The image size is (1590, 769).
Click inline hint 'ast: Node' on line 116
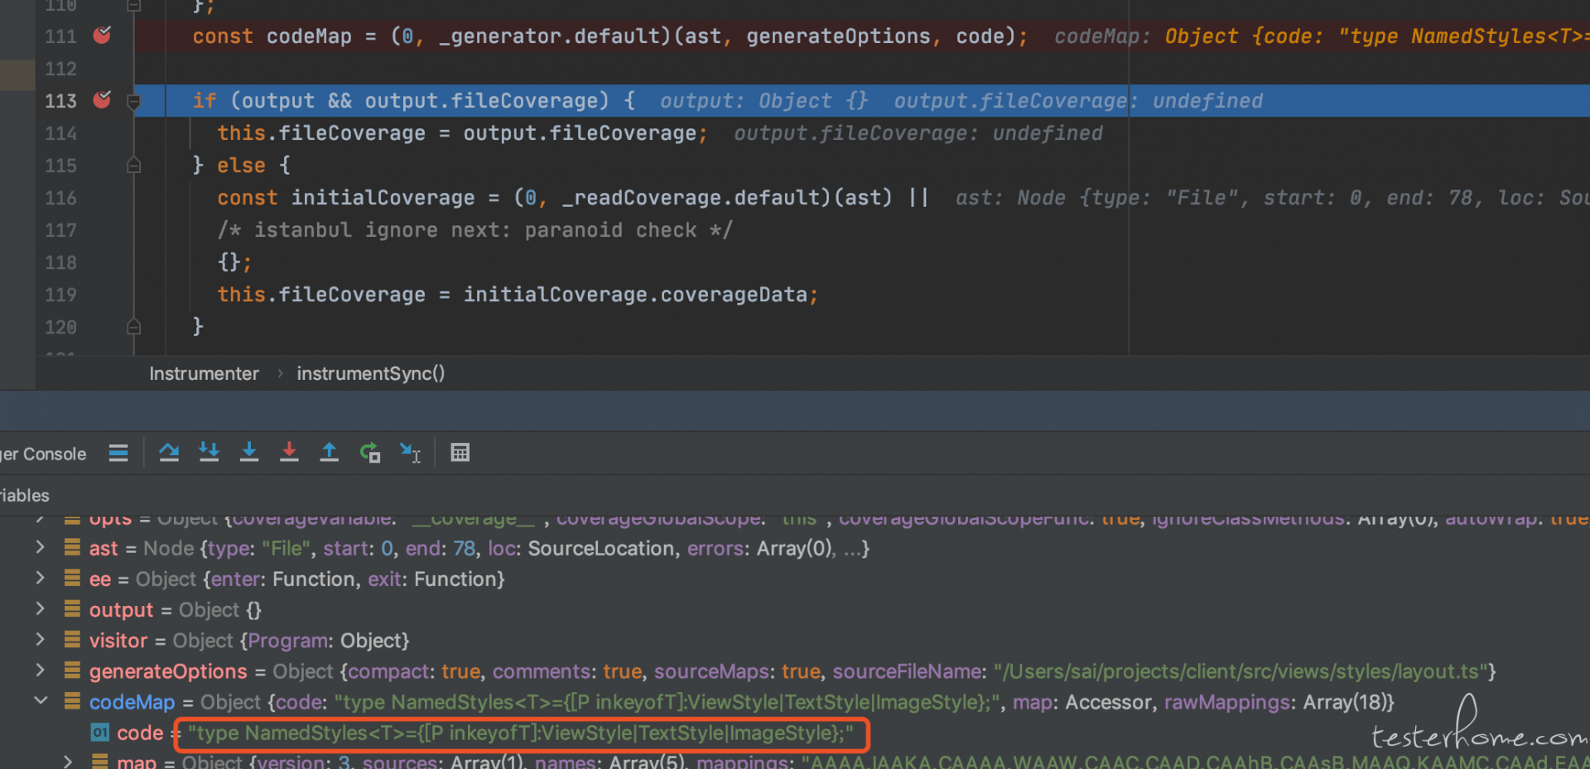click(1010, 198)
